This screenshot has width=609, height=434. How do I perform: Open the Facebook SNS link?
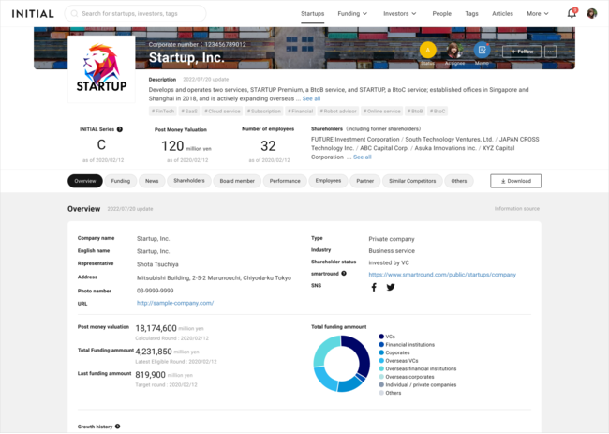click(x=374, y=287)
